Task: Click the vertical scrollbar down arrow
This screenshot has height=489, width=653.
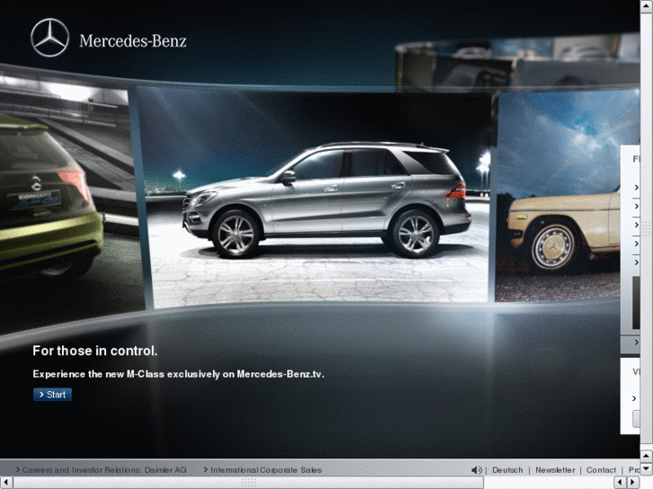Action: pyautogui.click(x=647, y=469)
